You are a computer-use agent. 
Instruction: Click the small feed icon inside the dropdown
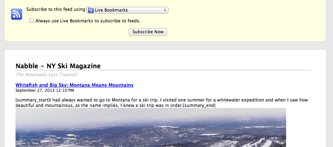tap(91, 10)
